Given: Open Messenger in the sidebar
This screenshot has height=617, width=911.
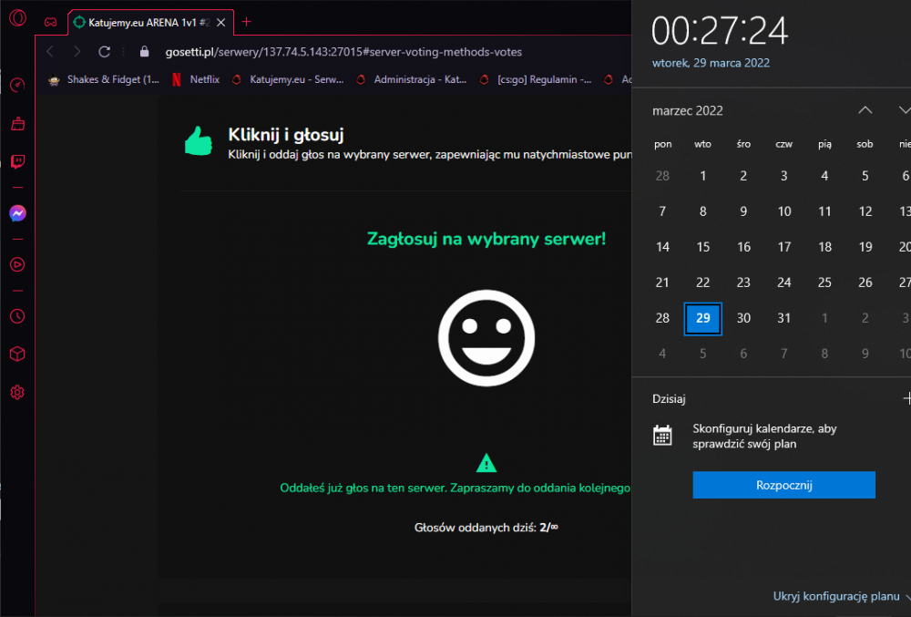Looking at the screenshot, I should [17, 213].
